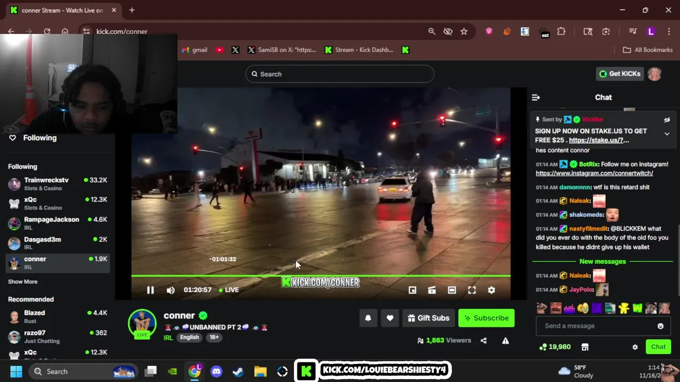Open user profile avatar menu
Viewport: 680px width, 382px height.
(654, 74)
